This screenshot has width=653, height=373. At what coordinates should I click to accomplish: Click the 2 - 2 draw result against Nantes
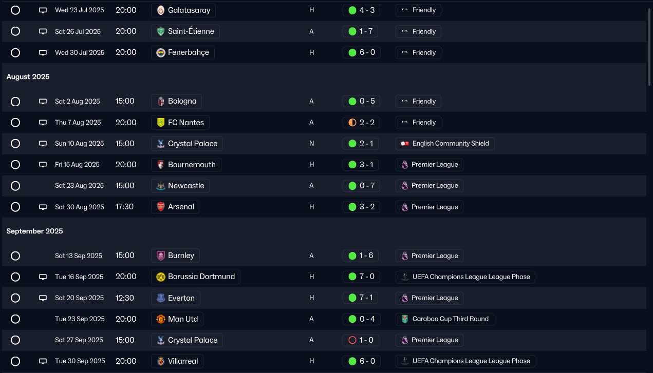point(362,123)
